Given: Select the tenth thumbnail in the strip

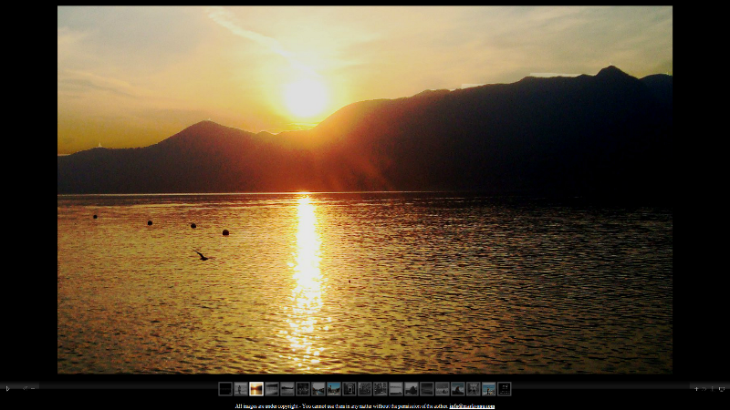Looking at the screenshot, I should click(364, 389).
